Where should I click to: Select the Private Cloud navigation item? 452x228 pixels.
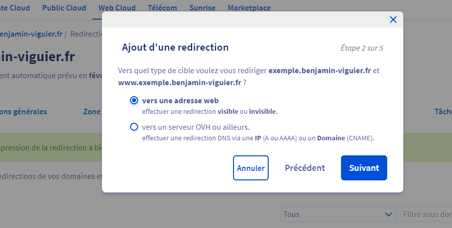click(15, 8)
